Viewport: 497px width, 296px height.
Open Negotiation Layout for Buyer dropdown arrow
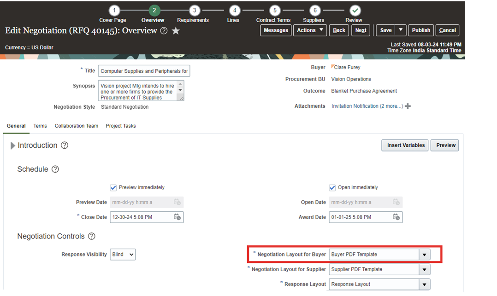pos(425,255)
